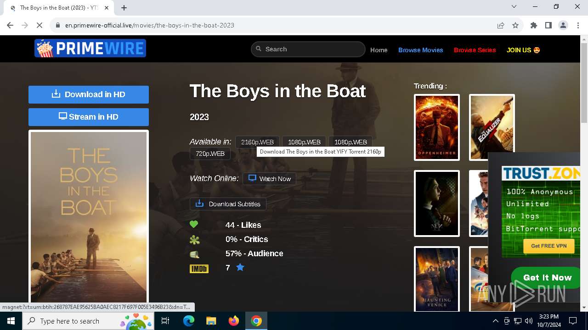Open the Browse Movies menu

(x=421, y=50)
